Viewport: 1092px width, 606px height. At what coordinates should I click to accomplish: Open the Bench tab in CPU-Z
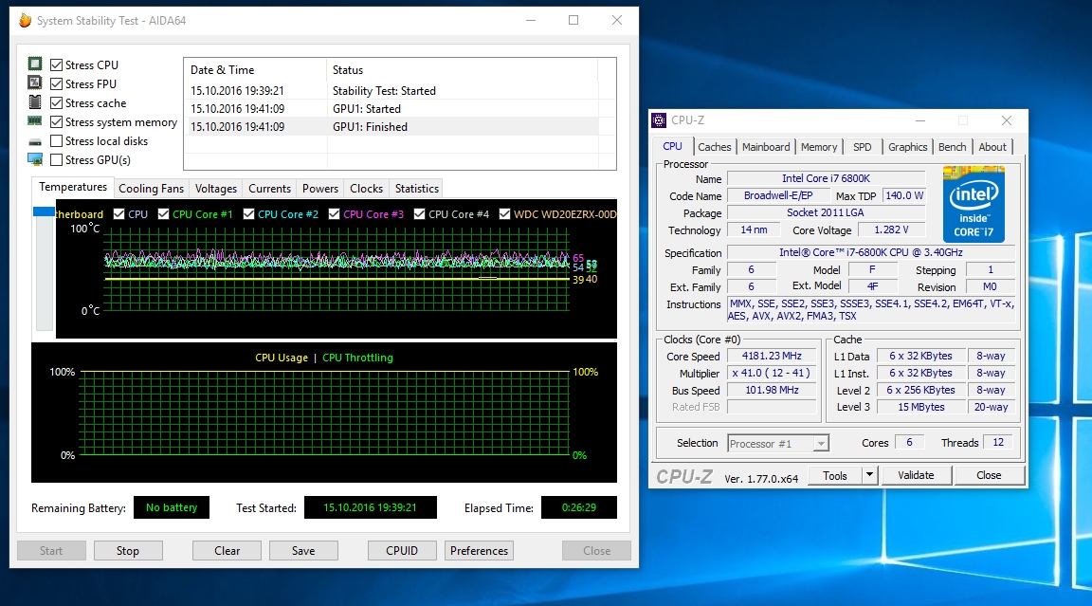(x=952, y=147)
